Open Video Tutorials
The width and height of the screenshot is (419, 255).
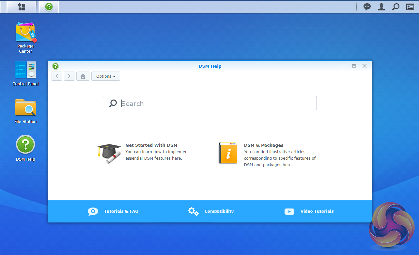click(x=317, y=211)
